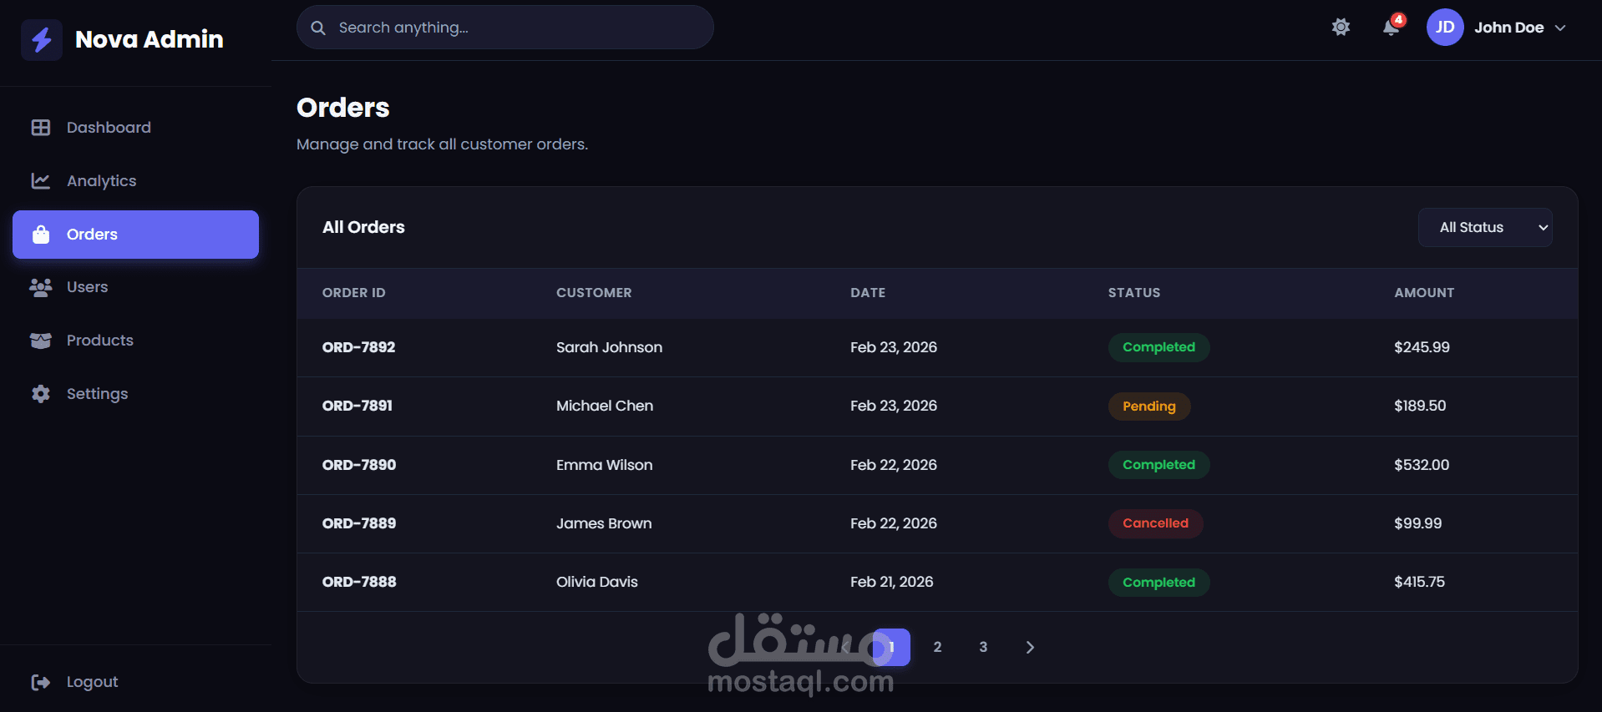The width and height of the screenshot is (1602, 712).
Task: Click the Analytics chart icon
Action: pos(40,181)
